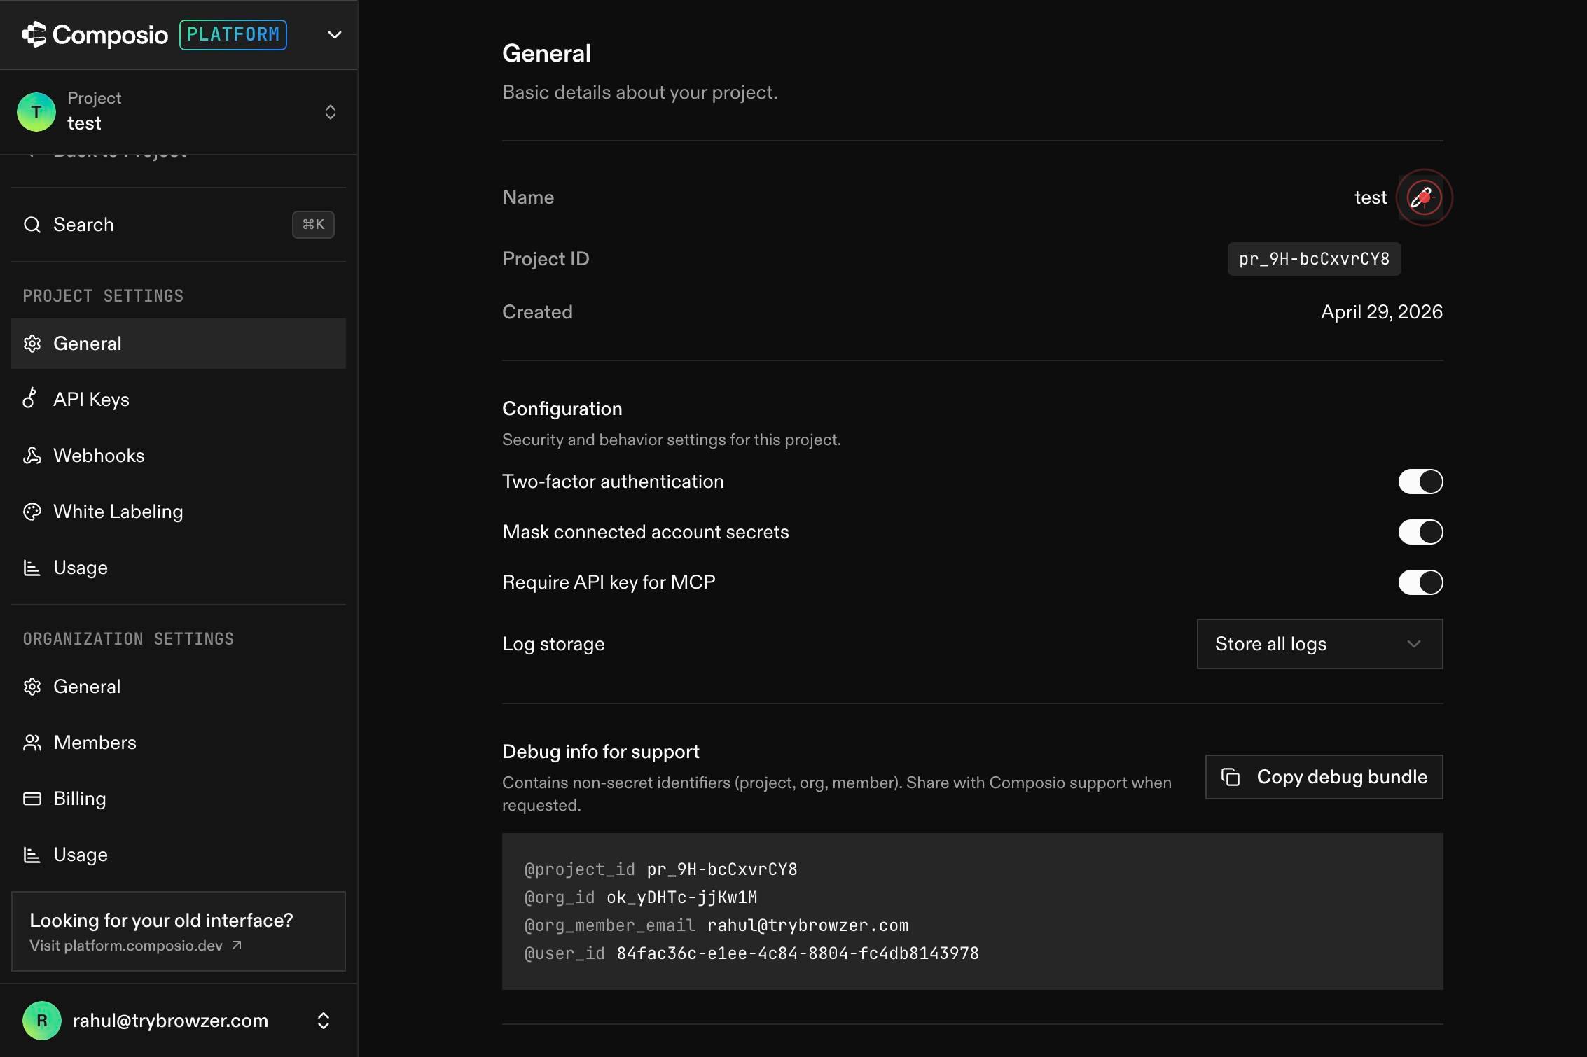
Task: Click Copy debug bundle button
Action: tap(1324, 777)
